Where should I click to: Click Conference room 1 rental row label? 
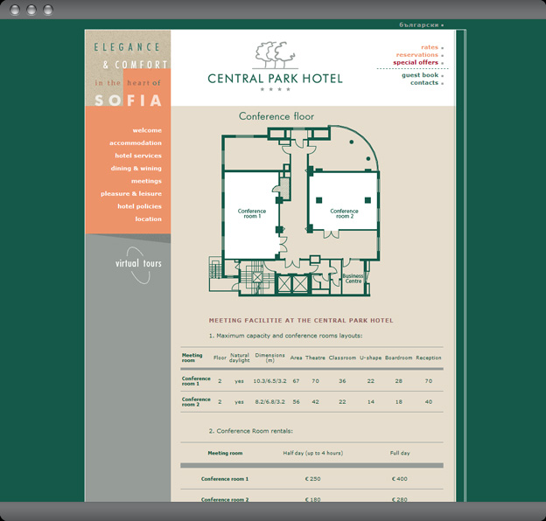click(225, 479)
